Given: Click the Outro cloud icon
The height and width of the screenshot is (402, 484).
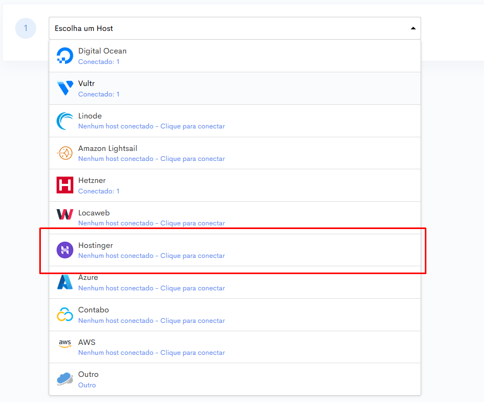Looking at the screenshot, I should pyautogui.click(x=65, y=379).
